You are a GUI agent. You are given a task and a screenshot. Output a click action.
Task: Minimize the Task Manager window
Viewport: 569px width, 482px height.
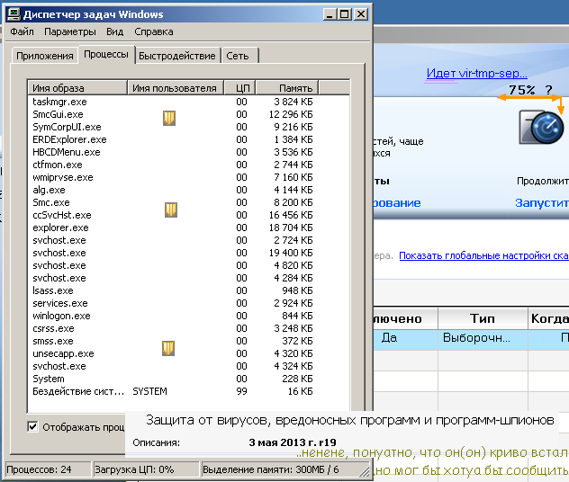pos(330,14)
